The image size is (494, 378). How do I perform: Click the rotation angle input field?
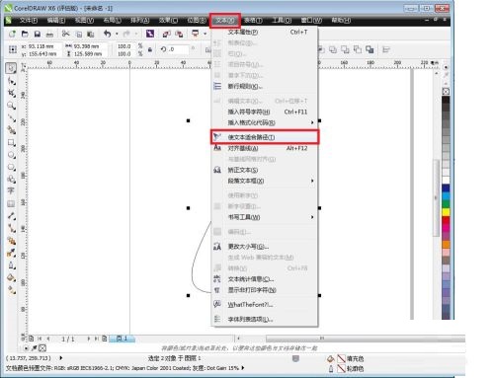coord(178,49)
